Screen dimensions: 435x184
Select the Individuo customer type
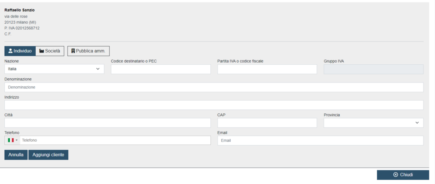20,51
